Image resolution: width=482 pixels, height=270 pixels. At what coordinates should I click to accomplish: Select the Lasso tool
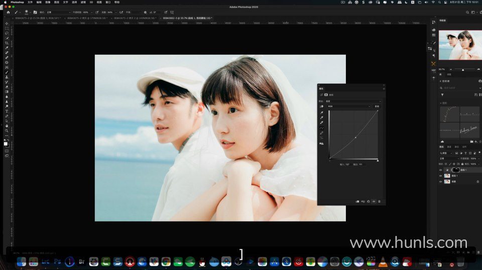(7, 33)
